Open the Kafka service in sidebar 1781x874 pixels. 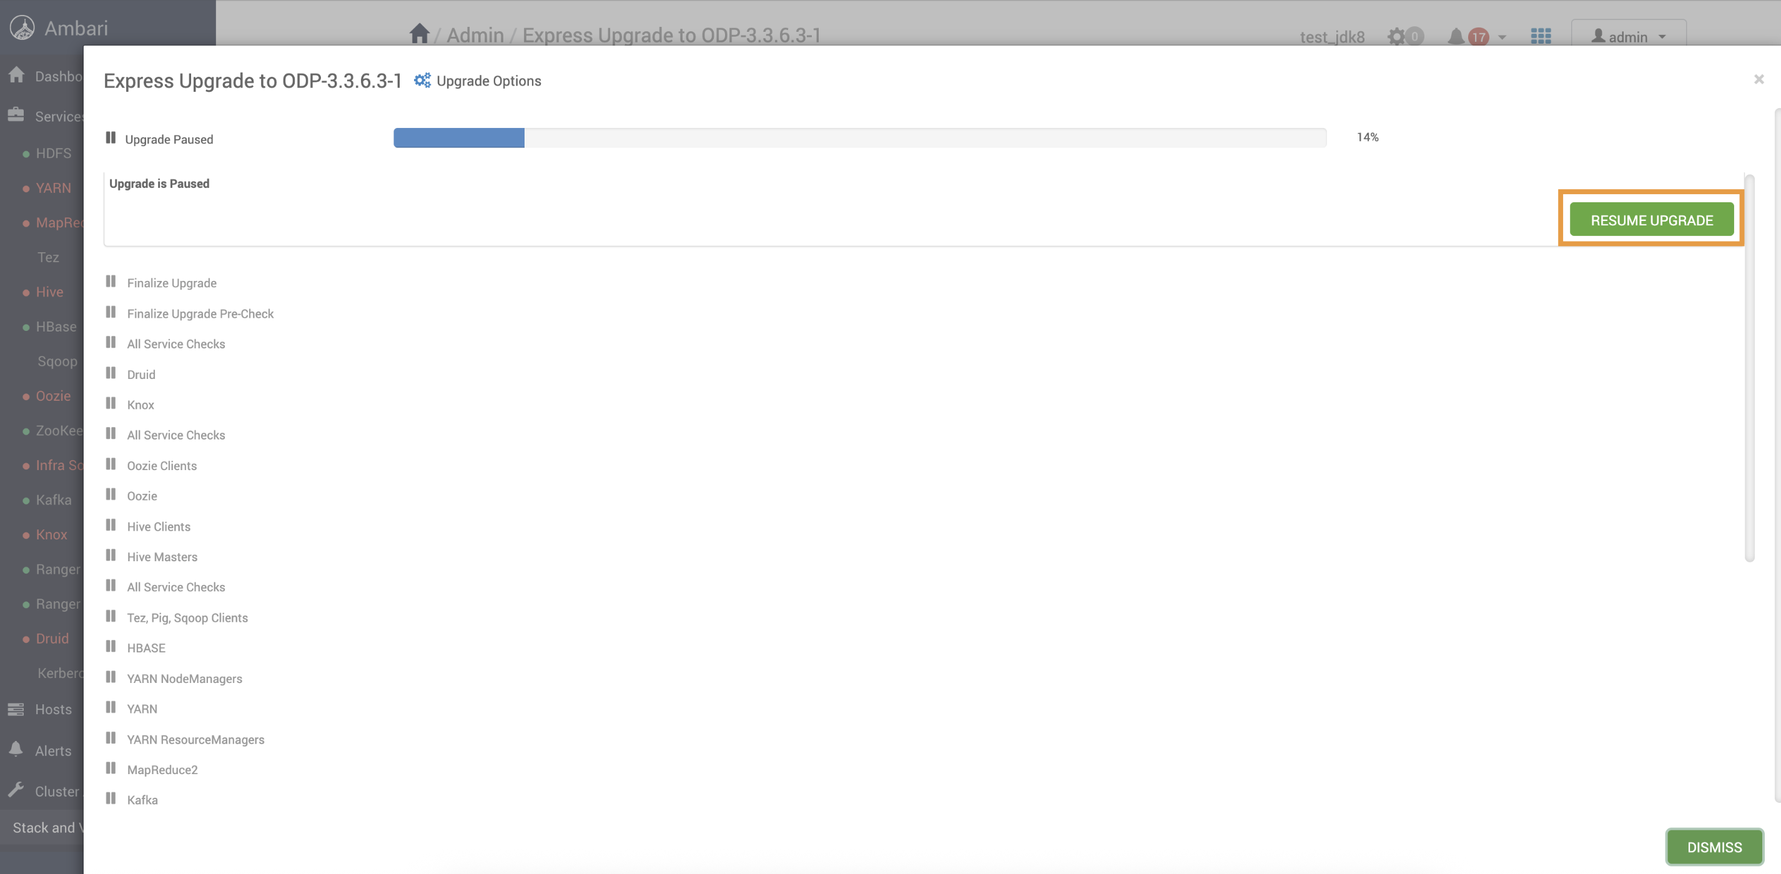click(53, 499)
